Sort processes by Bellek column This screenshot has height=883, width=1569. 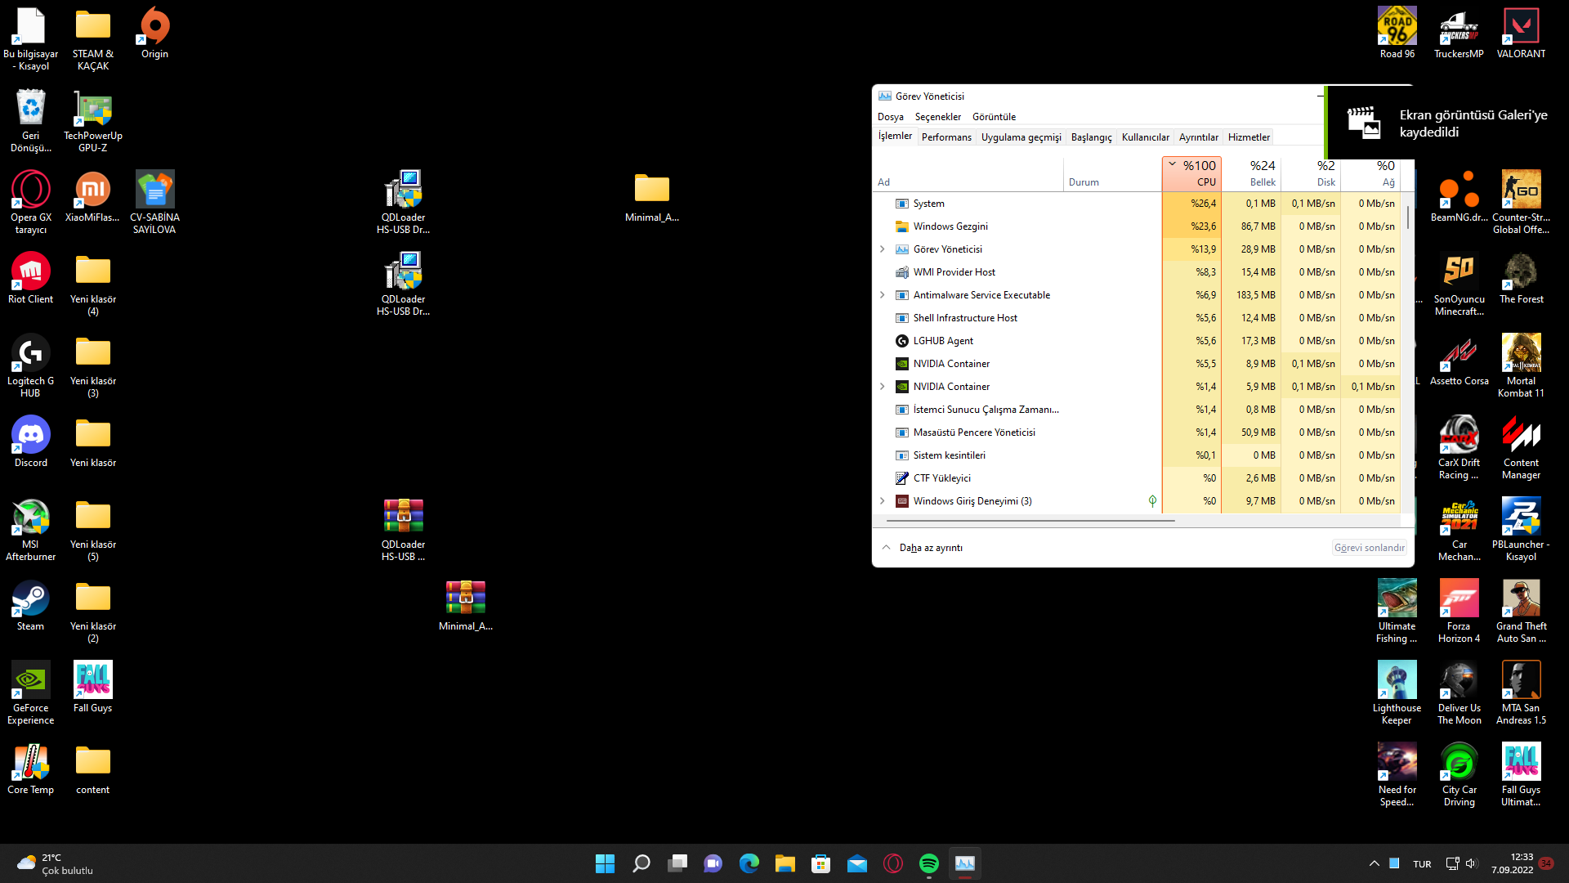coord(1251,173)
